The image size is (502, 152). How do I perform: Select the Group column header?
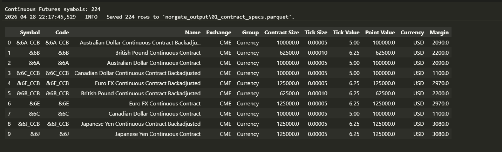point(250,33)
